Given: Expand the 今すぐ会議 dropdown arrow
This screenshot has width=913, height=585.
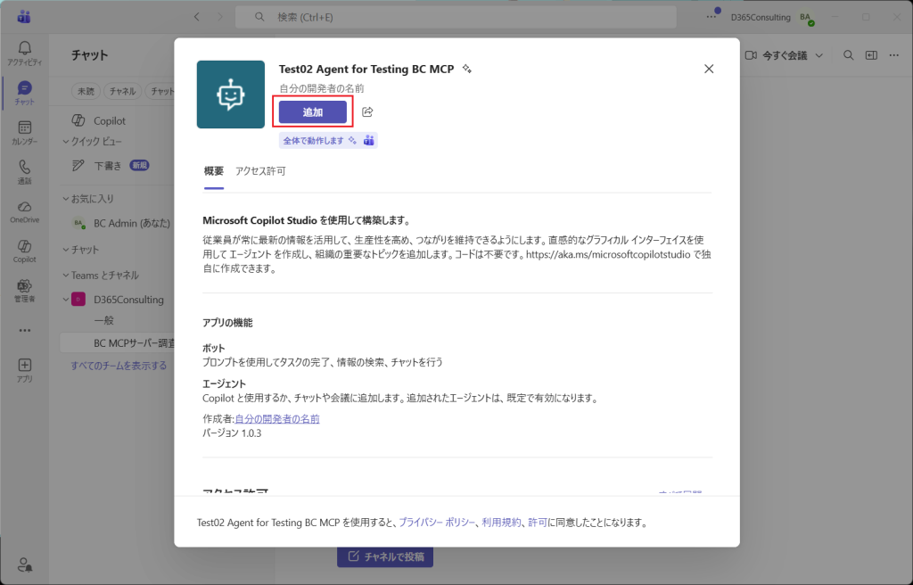Looking at the screenshot, I should [x=819, y=55].
